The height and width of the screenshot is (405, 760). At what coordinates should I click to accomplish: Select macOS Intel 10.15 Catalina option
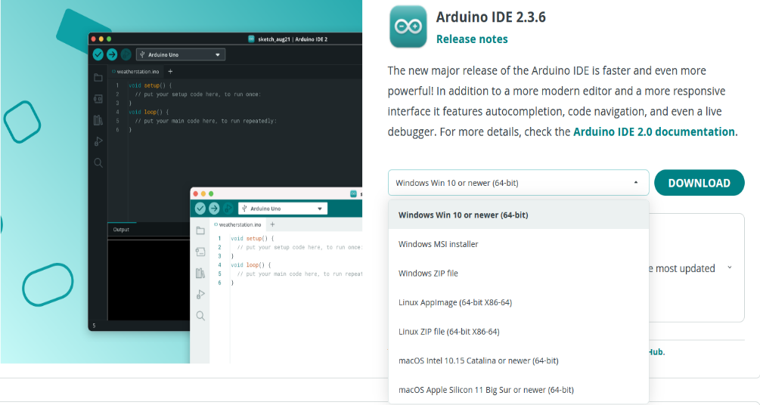pyautogui.click(x=519, y=360)
